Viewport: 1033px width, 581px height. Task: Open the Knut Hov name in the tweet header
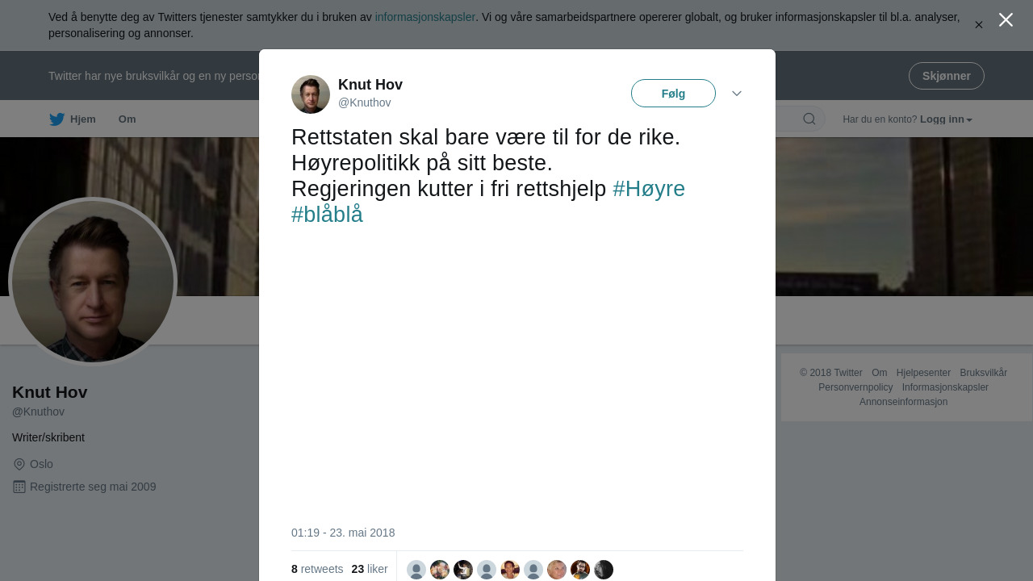pyautogui.click(x=370, y=85)
